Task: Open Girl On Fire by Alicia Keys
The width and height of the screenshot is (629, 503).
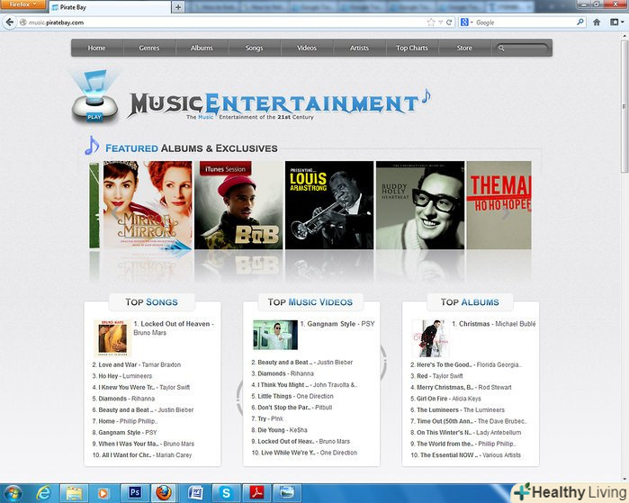Action: 445,399
